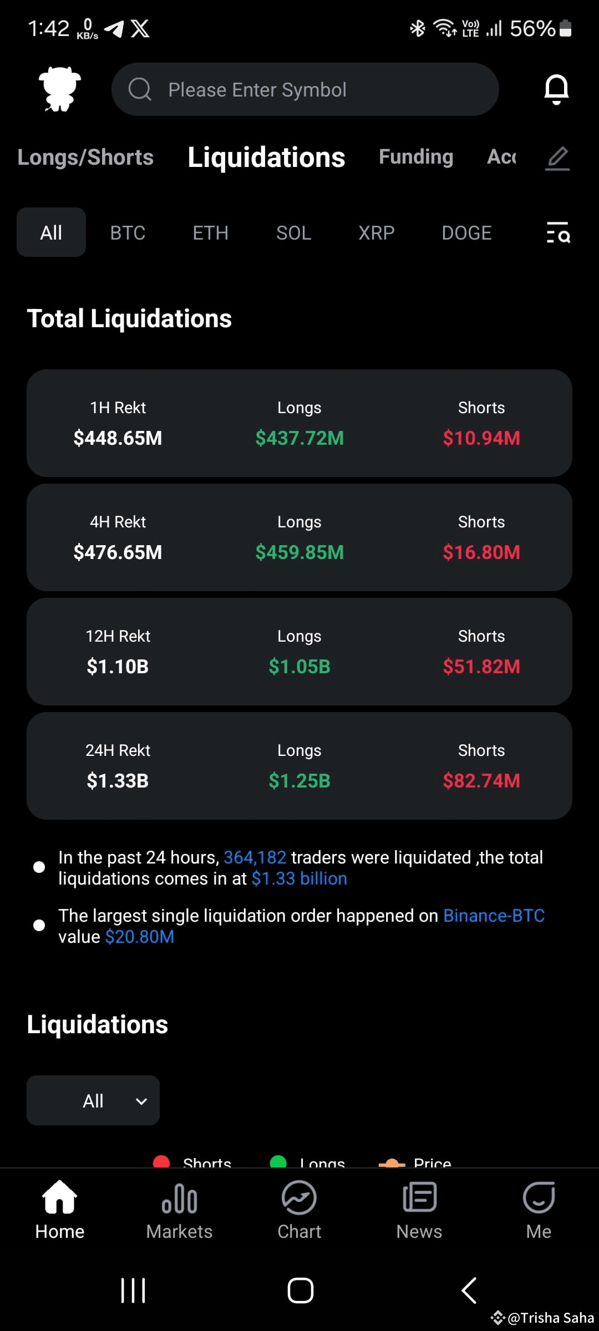Expand the All liquidations dropdown
Viewport: 599px width, 1331px height.
(93, 1101)
